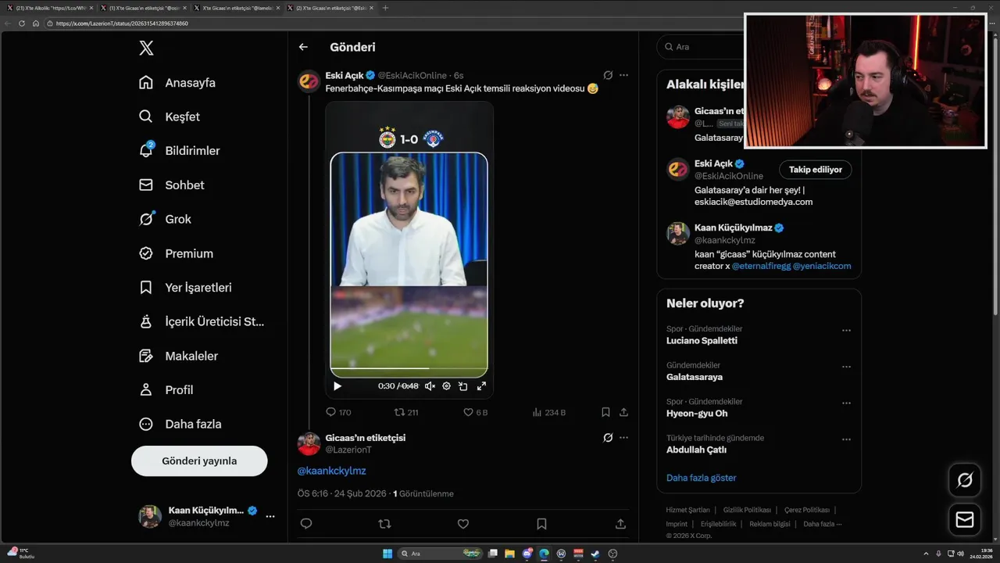Like the Eski Açık post with 6 B likes
The width and height of the screenshot is (1000, 563).
click(476, 412)
